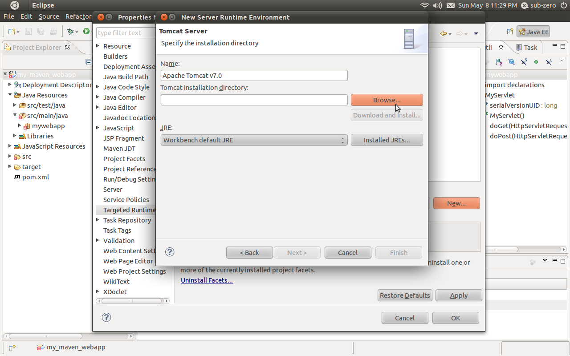Select Project Facets in properties list
Viewport: 570px width, 356px height.
tap(124, 159)
